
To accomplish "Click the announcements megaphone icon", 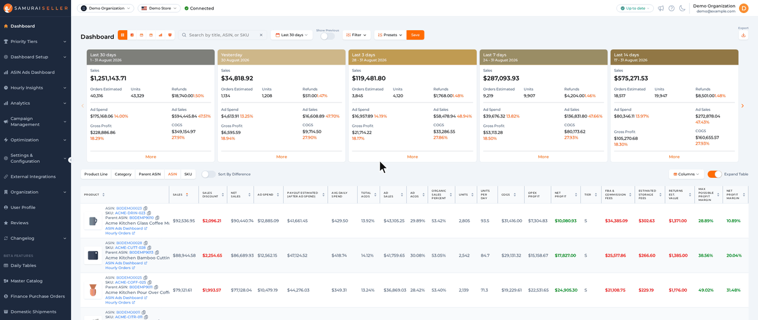I will pyautogui.click(x=661, y=8).
